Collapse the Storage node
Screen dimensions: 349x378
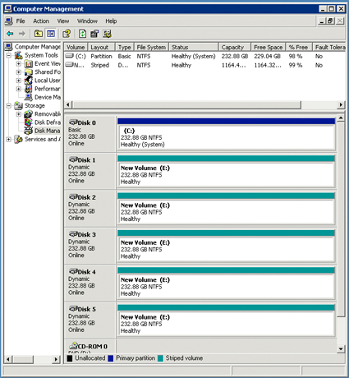tap(9, 106)
